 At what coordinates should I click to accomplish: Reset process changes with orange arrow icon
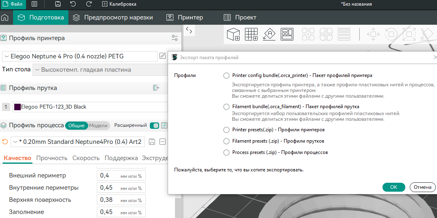(5, 142)
